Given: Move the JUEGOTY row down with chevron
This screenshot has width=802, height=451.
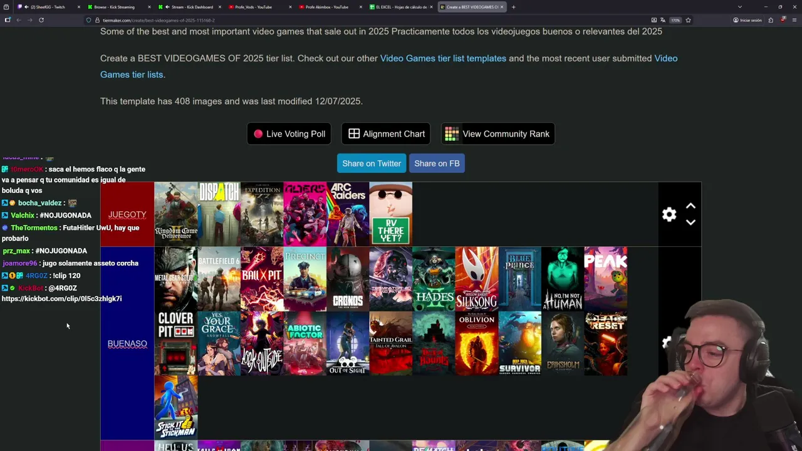Looking at the screenshot, I should click(690, 222).
